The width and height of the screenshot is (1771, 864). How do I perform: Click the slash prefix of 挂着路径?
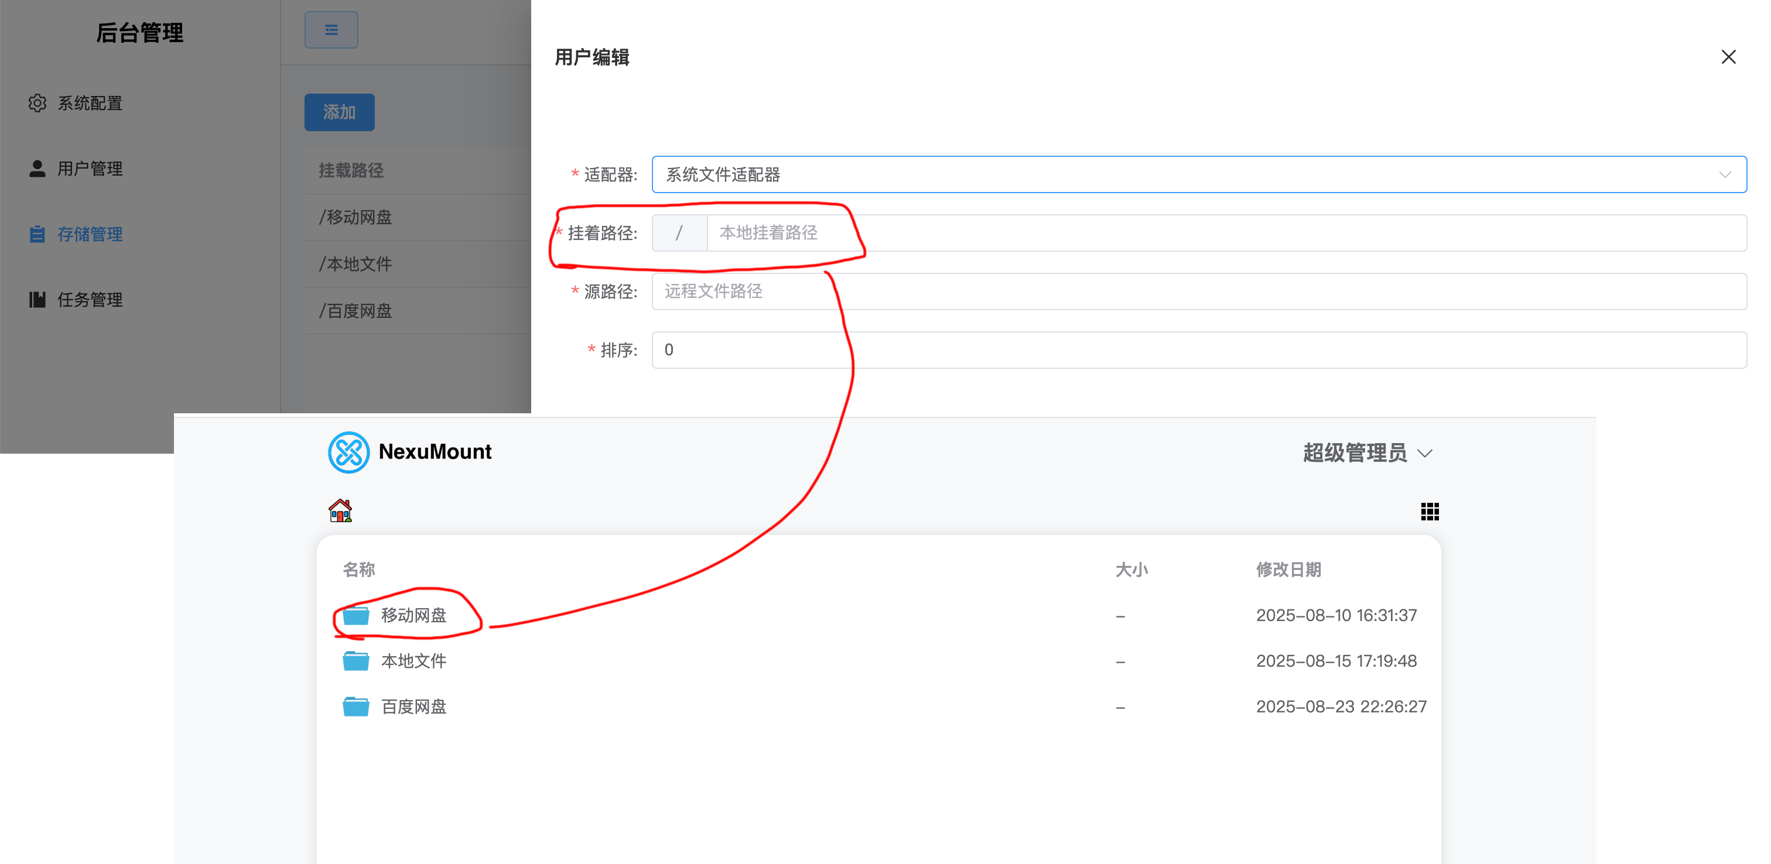point(679,233)
